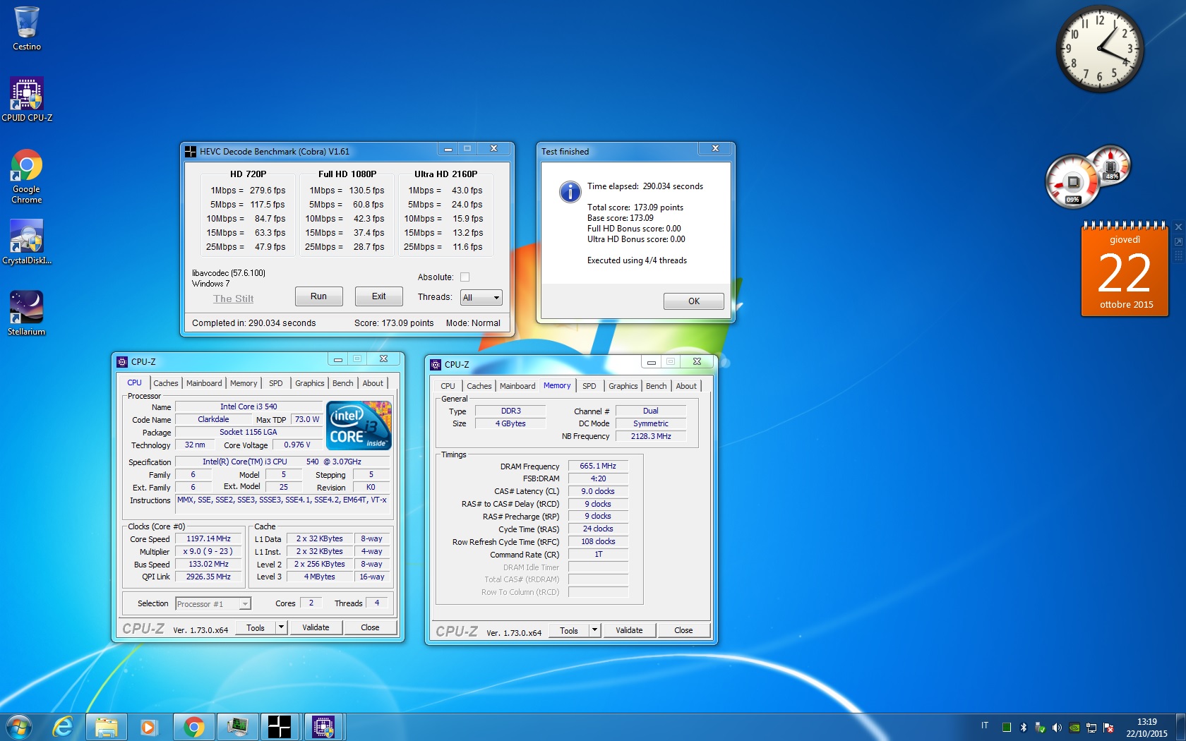The image size is (1186, 741).
Task: Follow The Stilt link
Action: tap(234, 299)
